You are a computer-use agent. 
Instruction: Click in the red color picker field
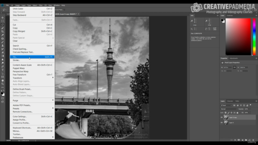click(x=238, y=37)
